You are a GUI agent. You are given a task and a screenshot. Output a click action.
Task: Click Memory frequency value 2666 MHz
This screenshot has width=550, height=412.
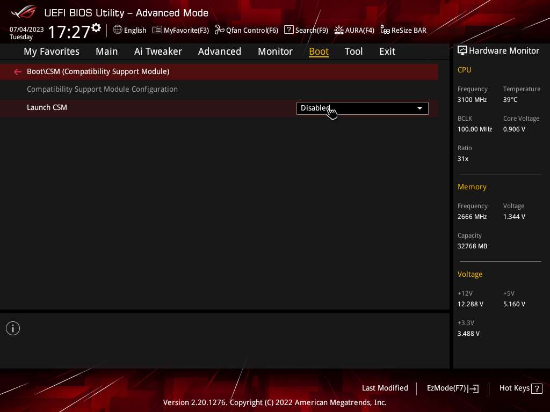pyautogui.click(x=472, y=217)
